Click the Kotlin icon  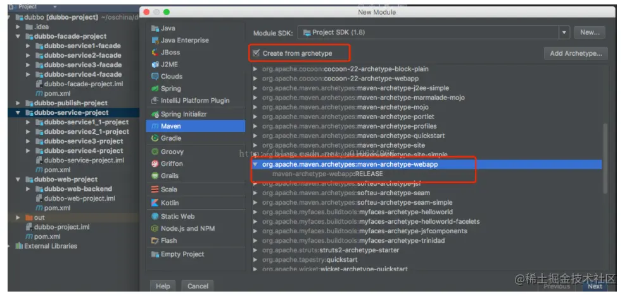tap(155, 203)
